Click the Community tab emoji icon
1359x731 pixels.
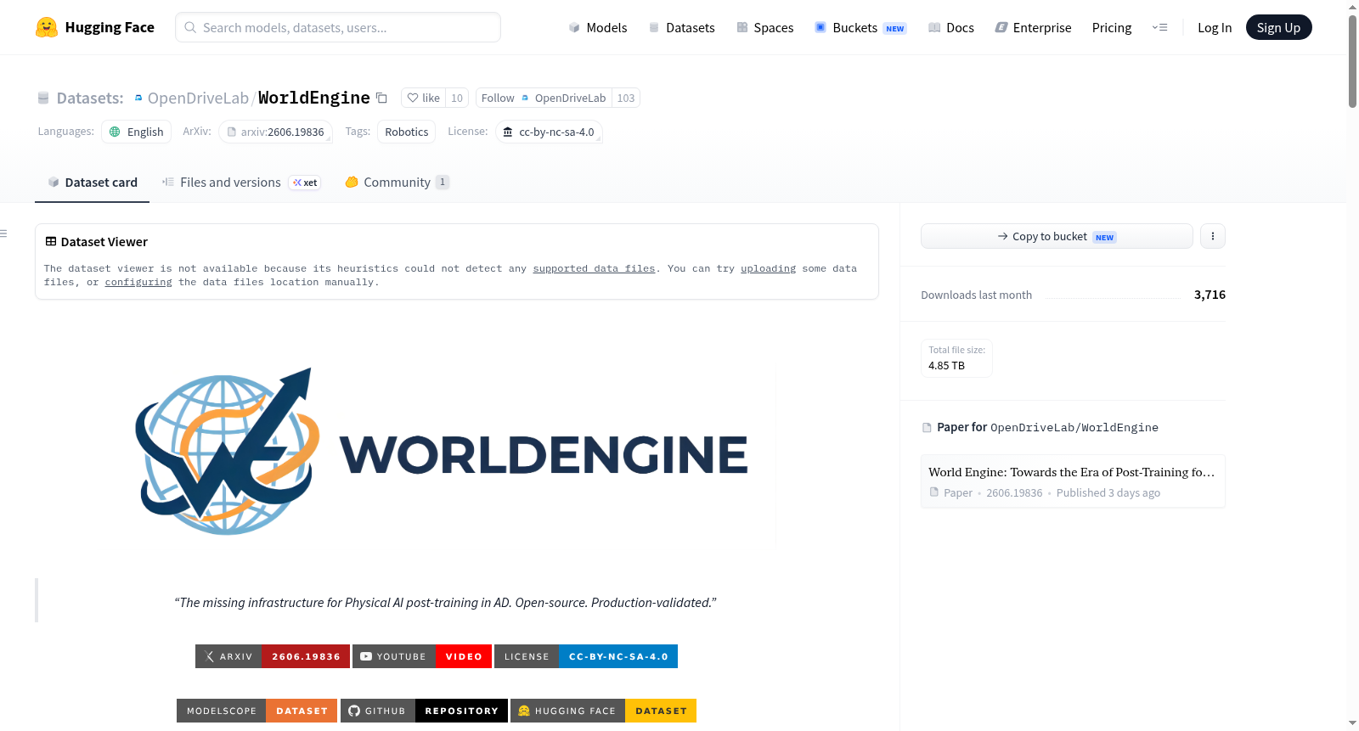click(352, 182)
